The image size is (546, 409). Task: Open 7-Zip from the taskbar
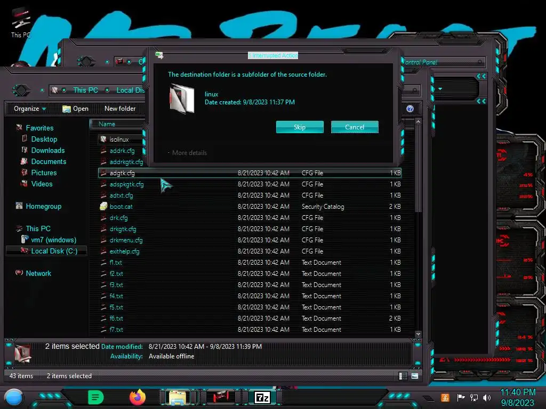pos(262,397)
